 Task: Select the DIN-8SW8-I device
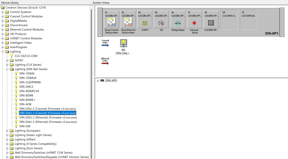click(x=27, y=100)
